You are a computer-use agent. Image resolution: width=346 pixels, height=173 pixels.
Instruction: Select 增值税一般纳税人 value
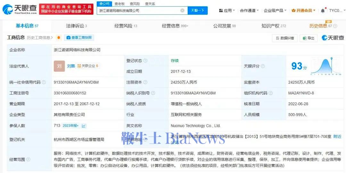pos(186,104)
